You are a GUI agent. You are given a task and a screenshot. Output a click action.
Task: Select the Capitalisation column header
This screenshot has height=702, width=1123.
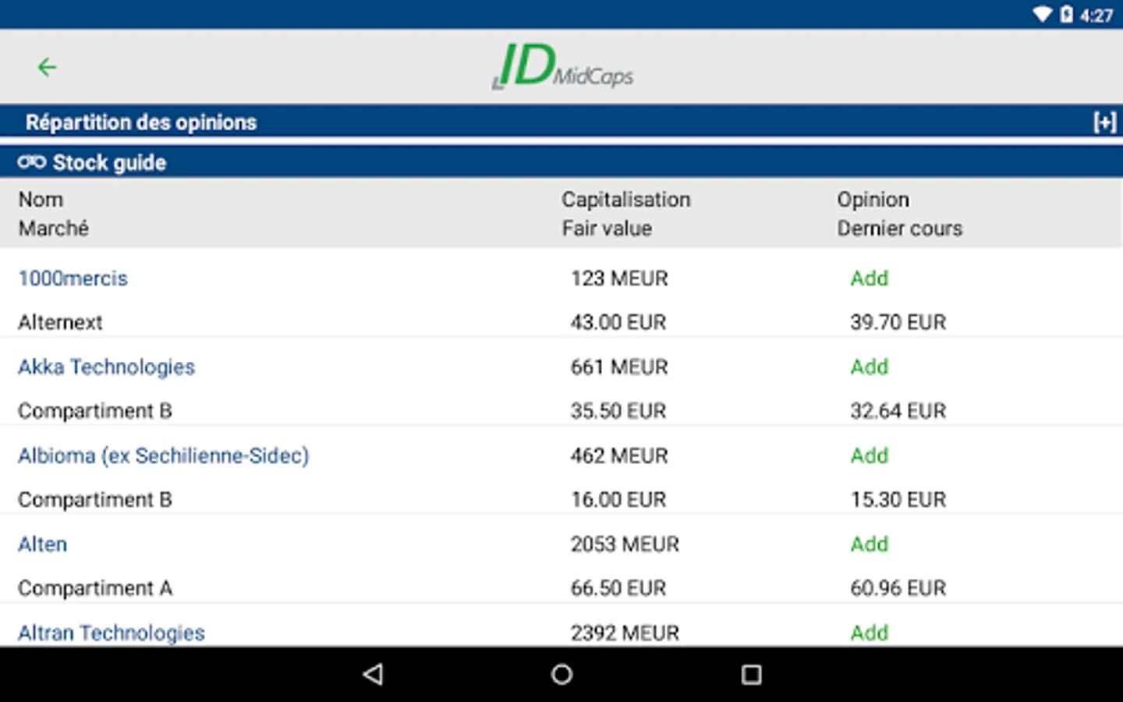(626, 200)
